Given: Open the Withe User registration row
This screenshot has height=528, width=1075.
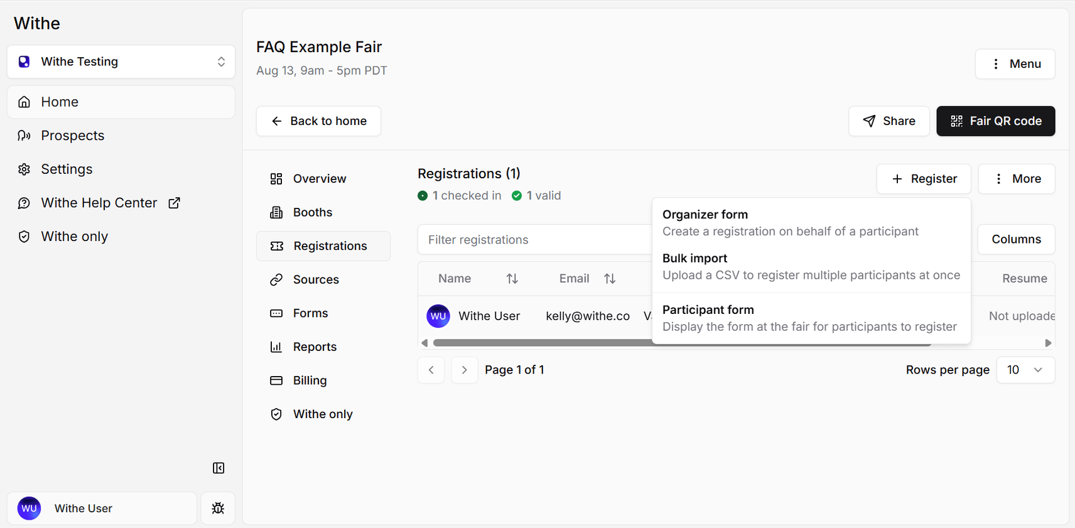Looking at the screenshot, I should pos(736,316).
